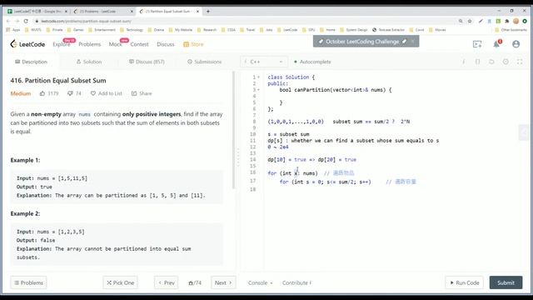Open the System Design bookmarks folder
This screenshot has width=533, height=300.
[x=354, y=30]
